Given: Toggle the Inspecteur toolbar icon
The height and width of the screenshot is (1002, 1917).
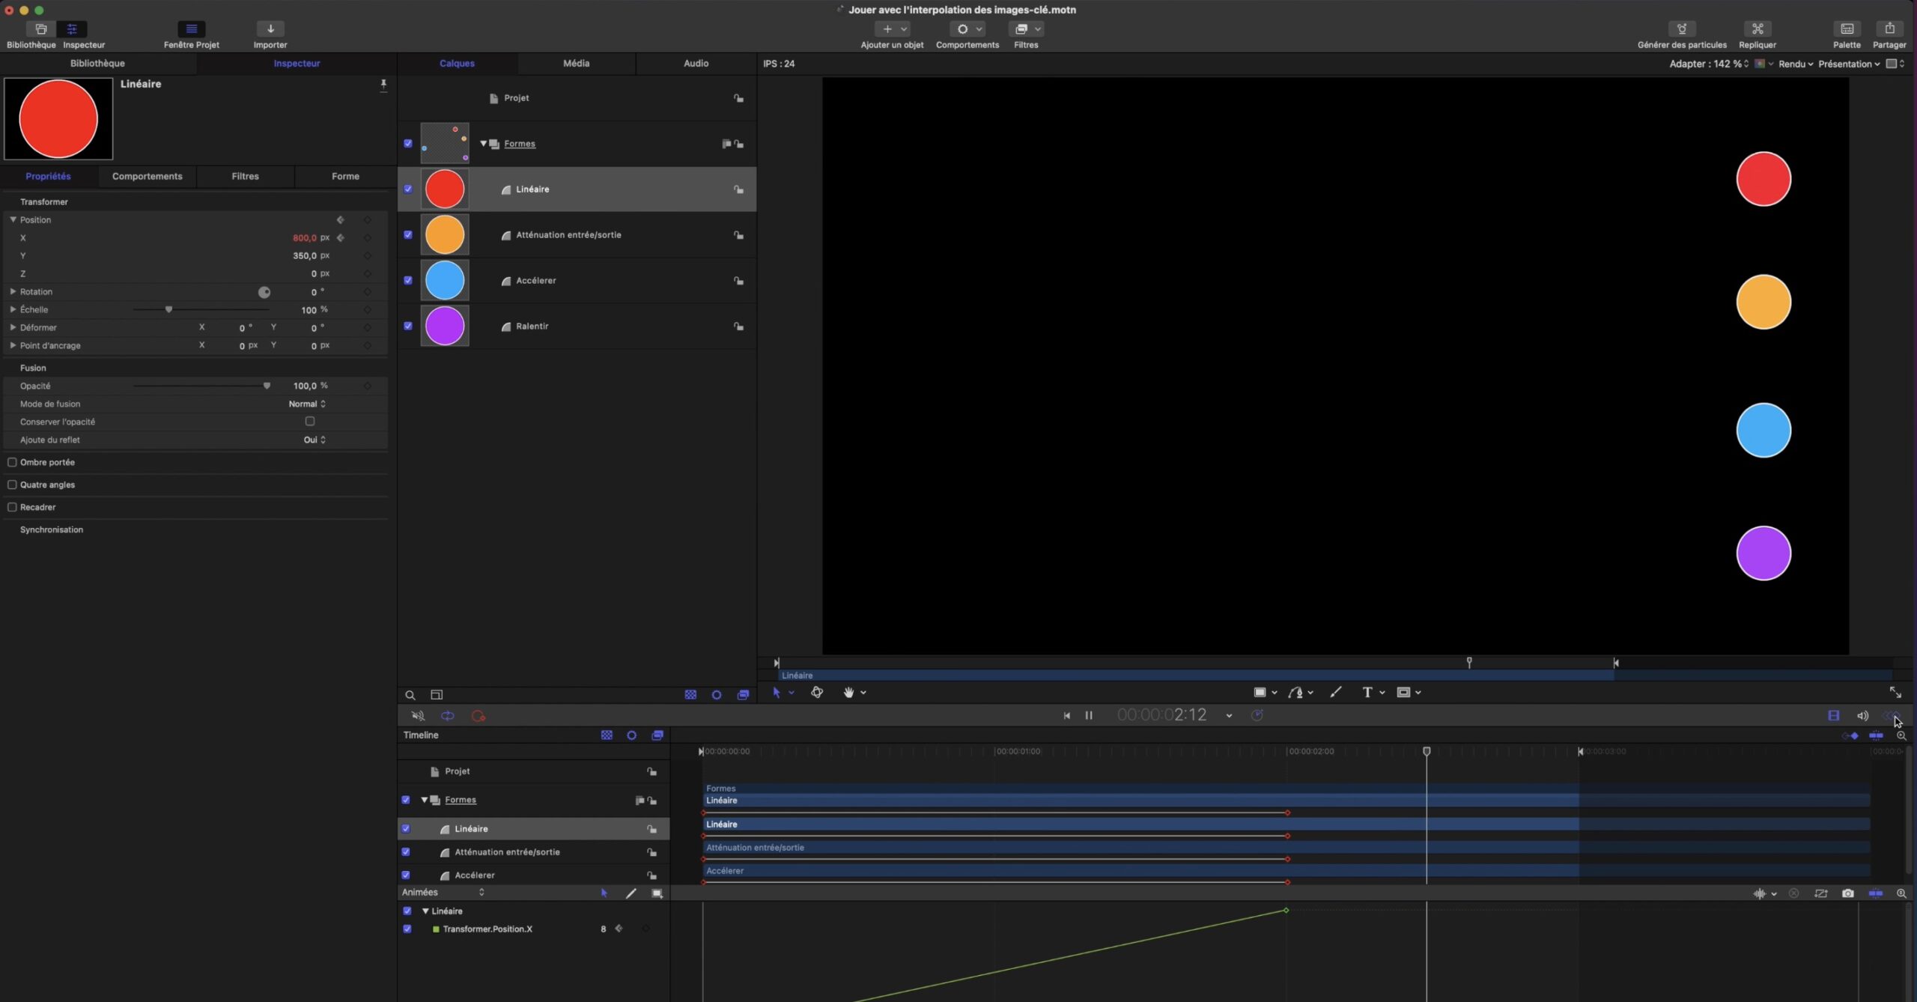Looking at the screenshot, I should [73, 29].
